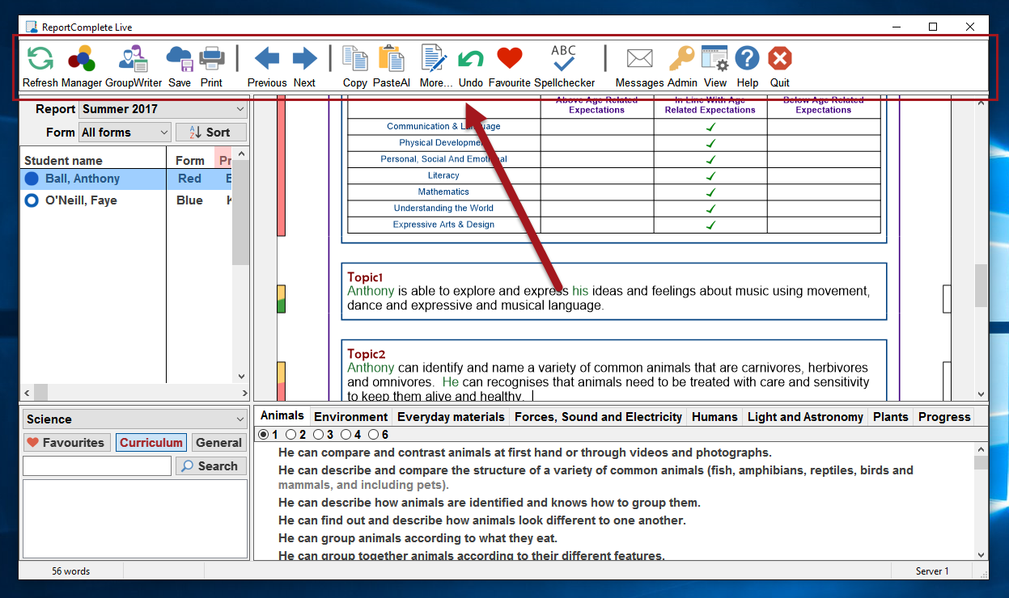The image size is (1009, 598).
Task: Pick comment "He can describe how animals are identified..."
Action: click(490, 503)
